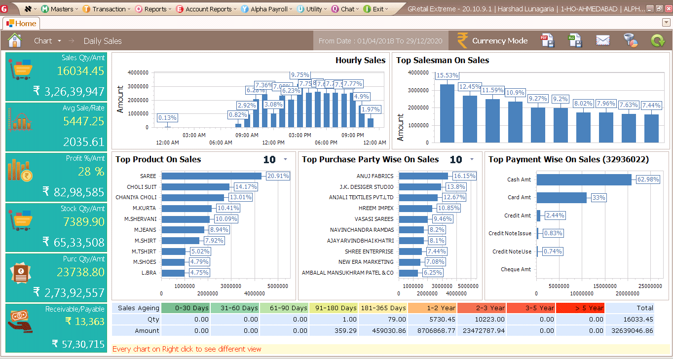Image resolution: width=673 pixels, height=359 pixels.
Task: Click the Total column header
Action: pos(630,308)
